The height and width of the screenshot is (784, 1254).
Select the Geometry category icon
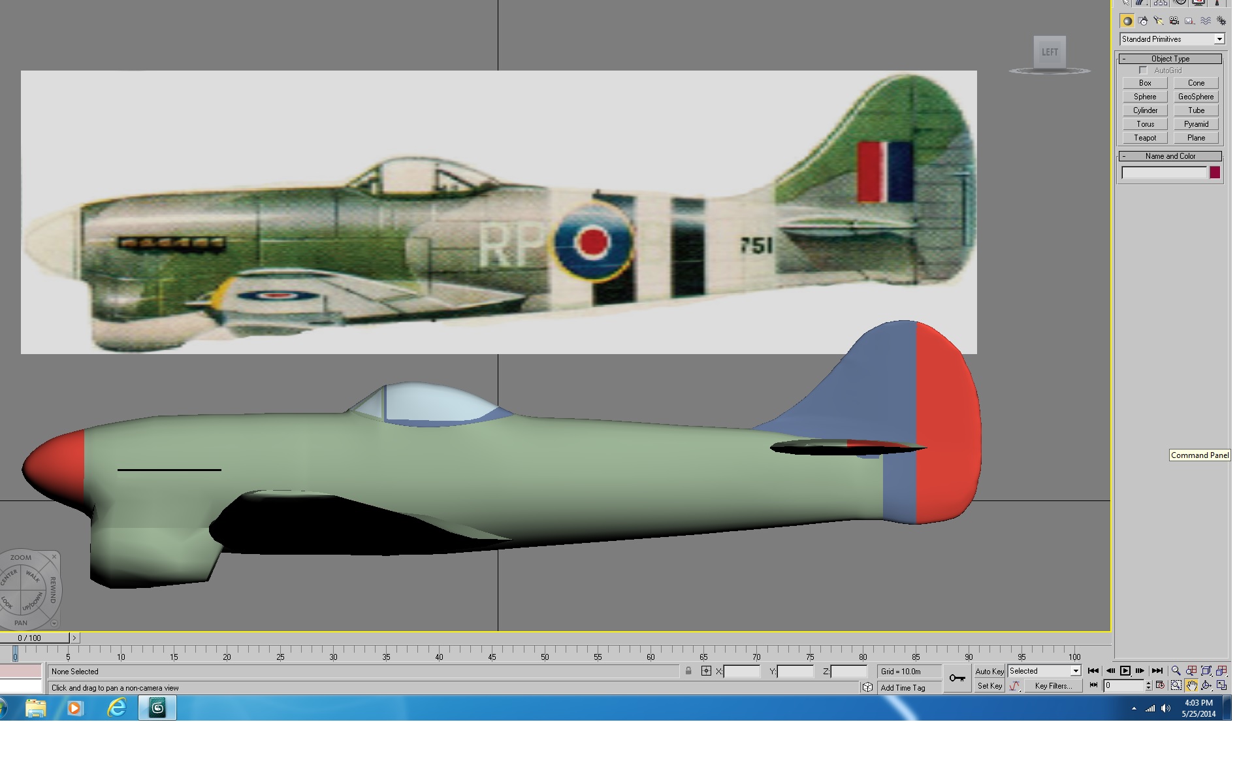1127,21
